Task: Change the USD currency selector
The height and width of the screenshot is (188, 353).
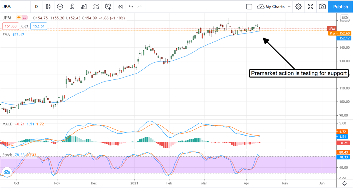Action: 344,17
